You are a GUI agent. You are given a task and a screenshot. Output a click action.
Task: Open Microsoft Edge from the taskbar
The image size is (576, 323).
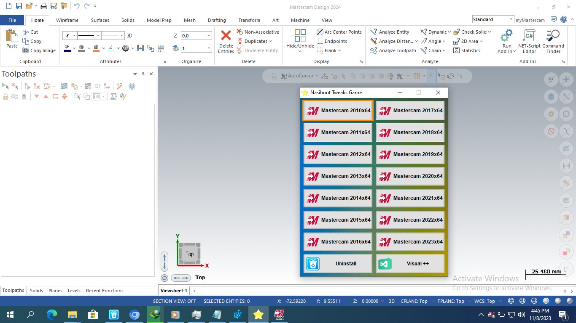pos(52,315)
